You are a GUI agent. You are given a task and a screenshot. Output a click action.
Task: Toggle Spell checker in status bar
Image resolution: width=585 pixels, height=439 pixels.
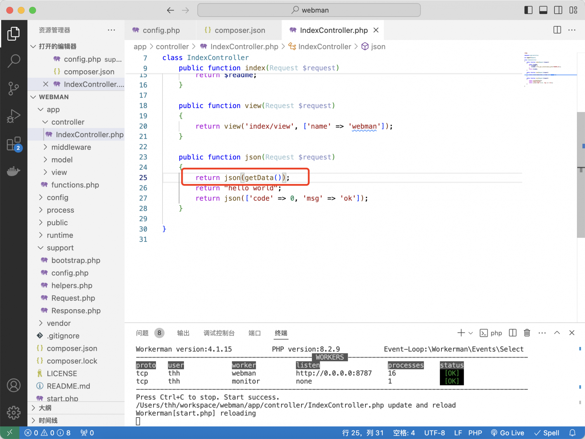pyautogui.click(x=547, y=433)
